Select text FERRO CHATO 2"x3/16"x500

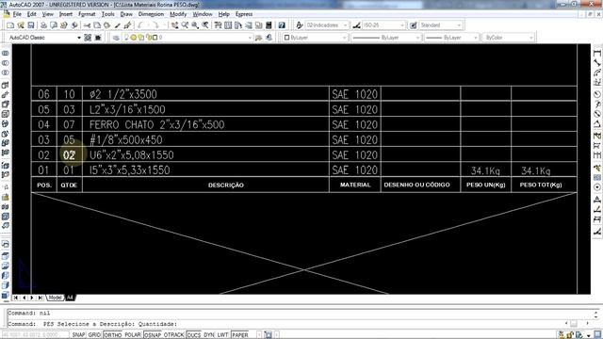coord(157,124)
